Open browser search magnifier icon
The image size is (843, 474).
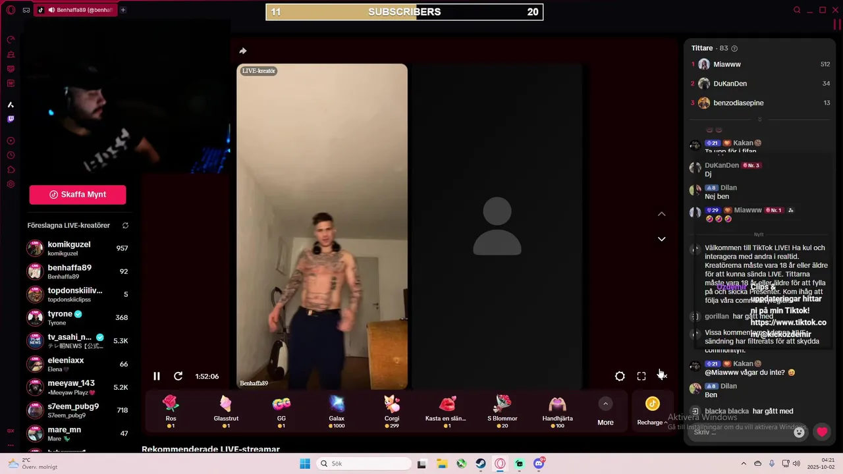point(797,10)
